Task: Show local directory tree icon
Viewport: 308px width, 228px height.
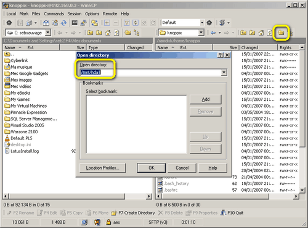Action: pyautogui.click(x=137, y=33)
